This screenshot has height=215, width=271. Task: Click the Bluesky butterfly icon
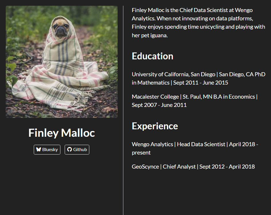point(38,149)
